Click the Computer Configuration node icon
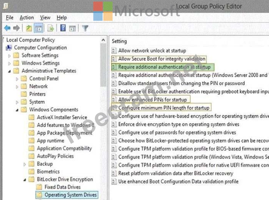Screen dimensions: 269x200 click(9, 47)
